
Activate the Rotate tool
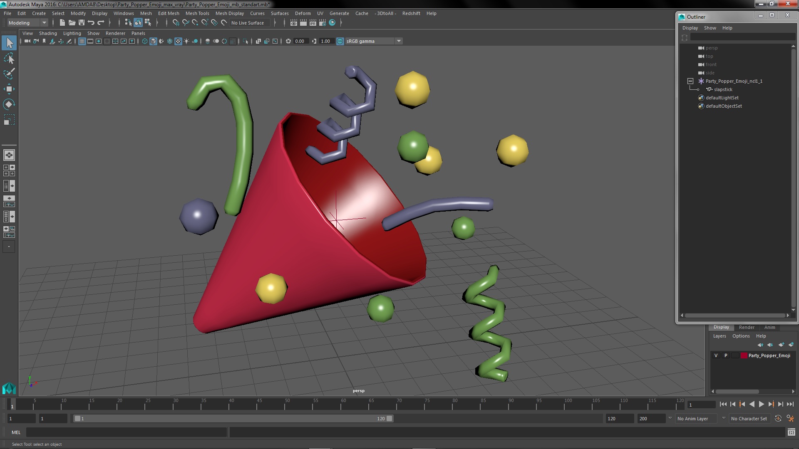9,104
